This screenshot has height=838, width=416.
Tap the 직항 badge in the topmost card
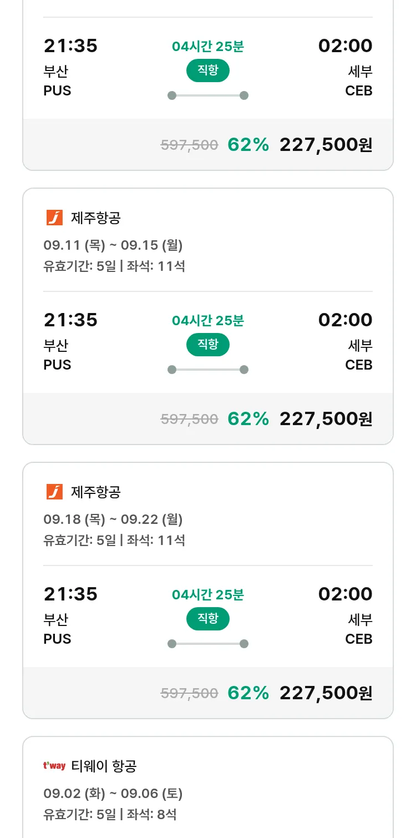207,70
